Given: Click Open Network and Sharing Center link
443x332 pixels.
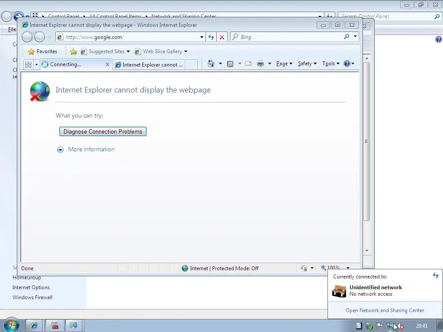Looking at the screenshot, I should 385,310.
